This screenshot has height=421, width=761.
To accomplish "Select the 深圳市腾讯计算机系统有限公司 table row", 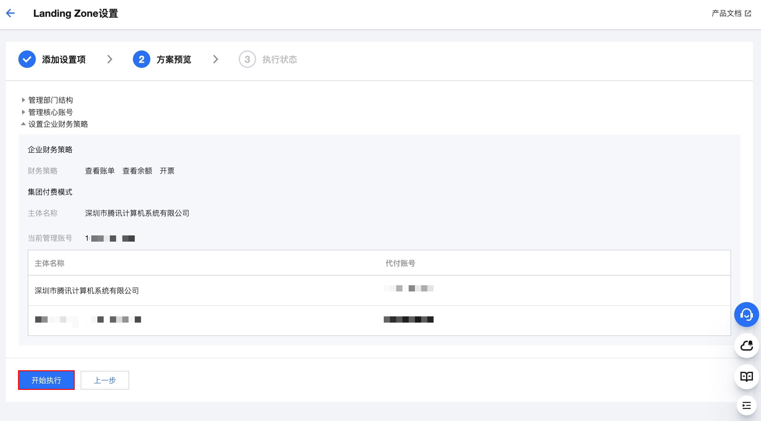I will point(87,291).
